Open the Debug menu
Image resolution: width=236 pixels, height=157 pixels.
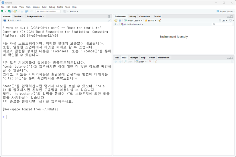[x=52, y=7]
